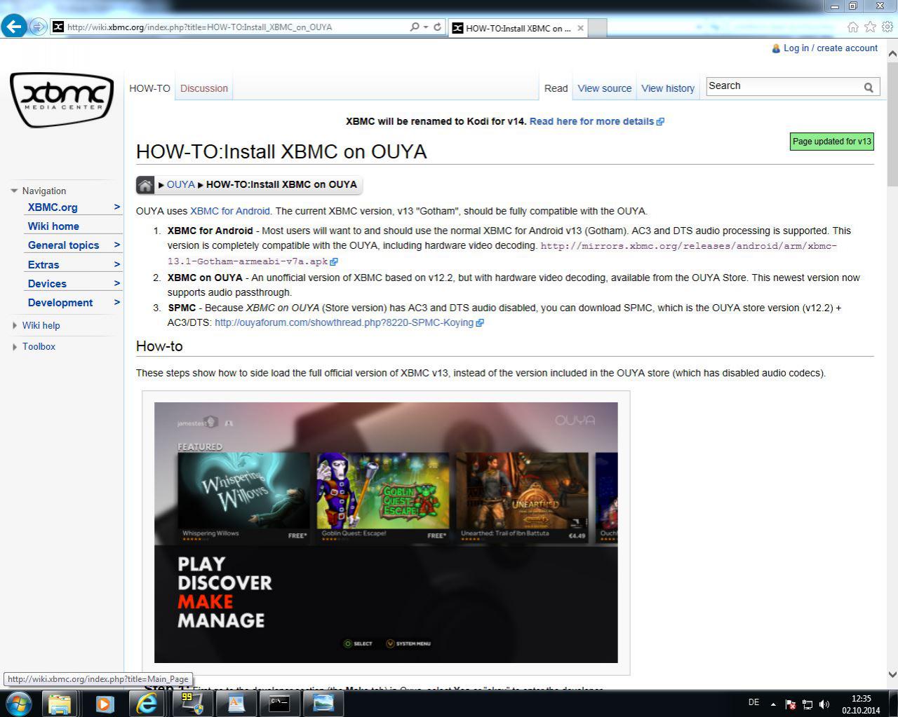Click the Log in / create account link
The width and height of the screenshot is (898, 717).
point(830,48)
